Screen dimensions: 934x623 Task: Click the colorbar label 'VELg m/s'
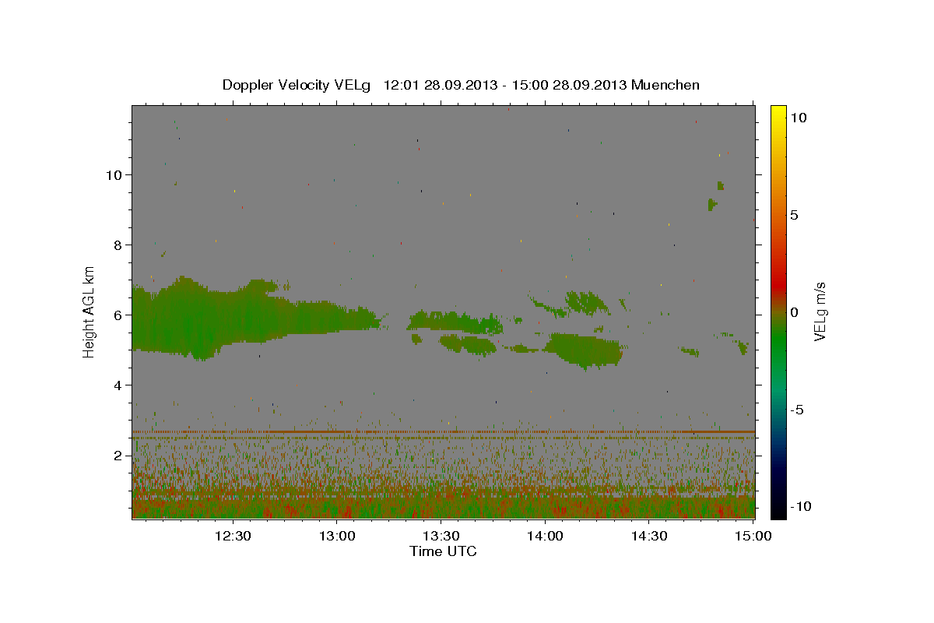820,312
